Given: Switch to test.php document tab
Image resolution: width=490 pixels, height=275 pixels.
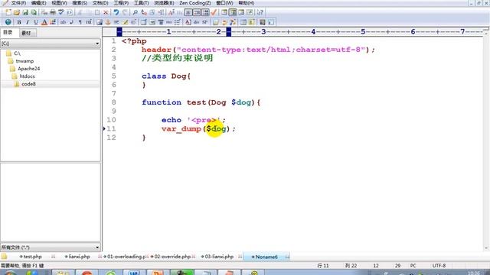Looking at the screenshot, I should click(x=32, y=257).
